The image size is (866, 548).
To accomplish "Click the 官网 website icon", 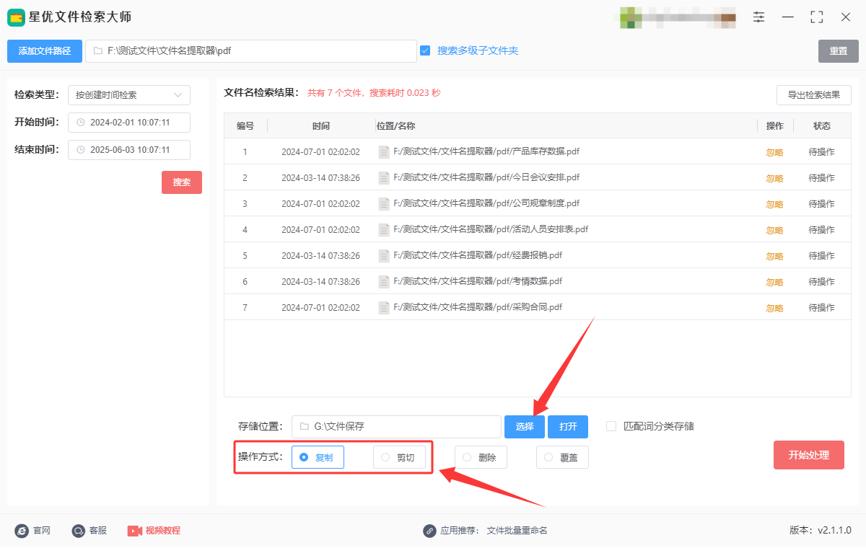I will click(x=22, y=531).
